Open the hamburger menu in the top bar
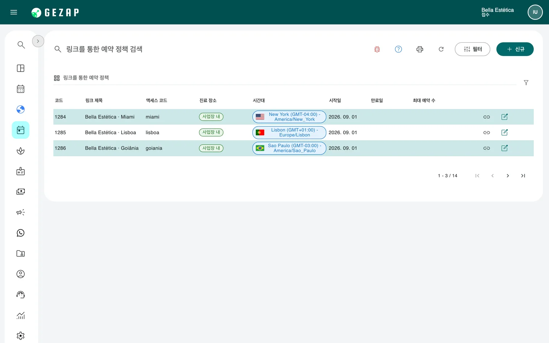 (x=14, y=12)
